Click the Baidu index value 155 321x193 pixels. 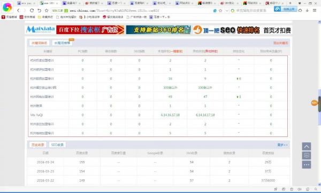tap(82, 162)
